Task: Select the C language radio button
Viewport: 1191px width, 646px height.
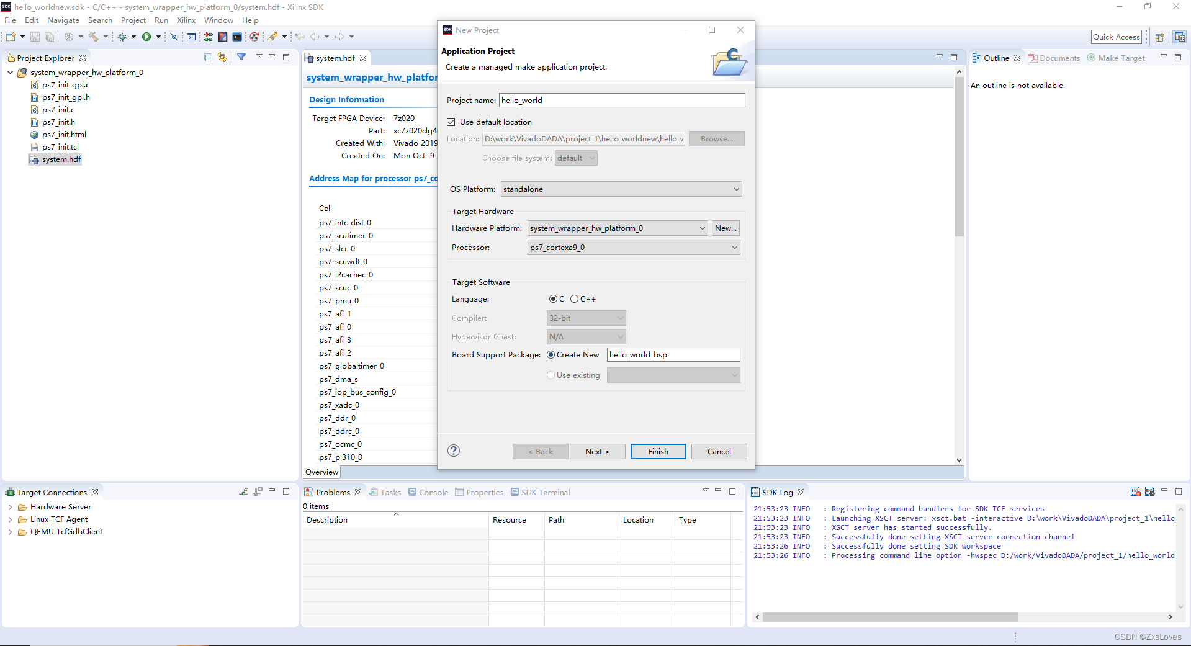Action: 553,298
